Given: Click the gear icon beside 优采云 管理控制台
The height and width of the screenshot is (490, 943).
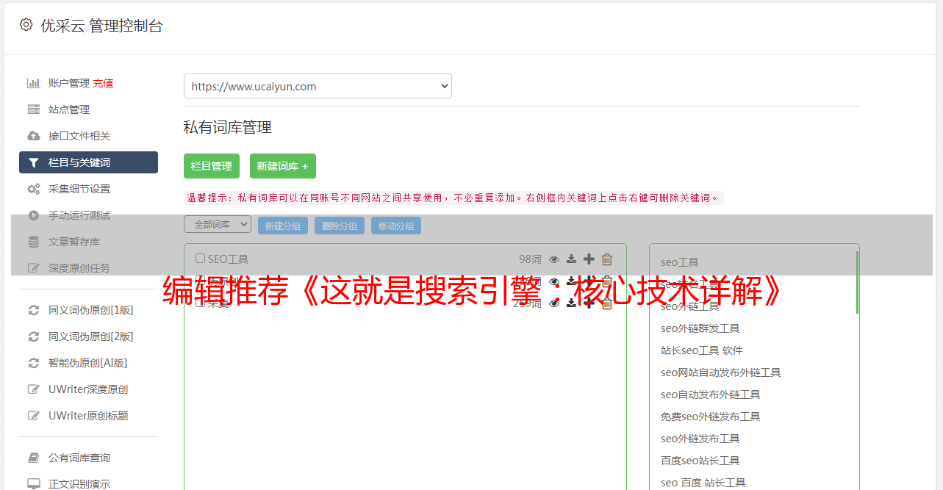Looking at the screenshot, I should pos(26,25).
